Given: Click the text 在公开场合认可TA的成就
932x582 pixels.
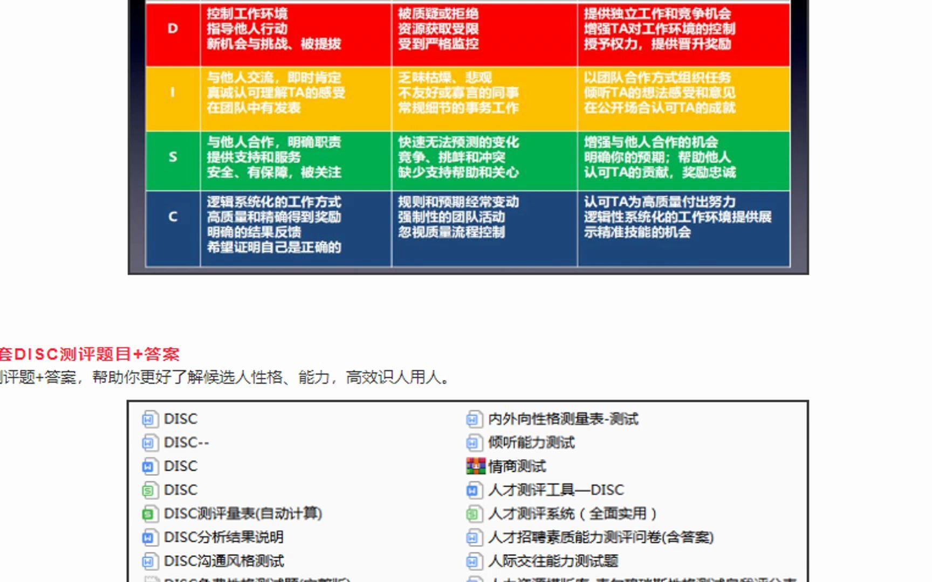Looking at the screenshot, I should (x=659, y=108).
